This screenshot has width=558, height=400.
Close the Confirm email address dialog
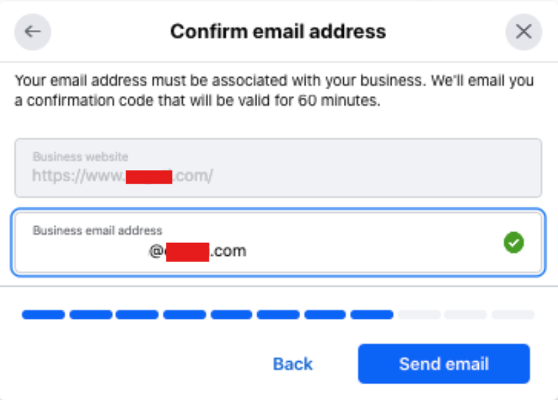(523, 31)
